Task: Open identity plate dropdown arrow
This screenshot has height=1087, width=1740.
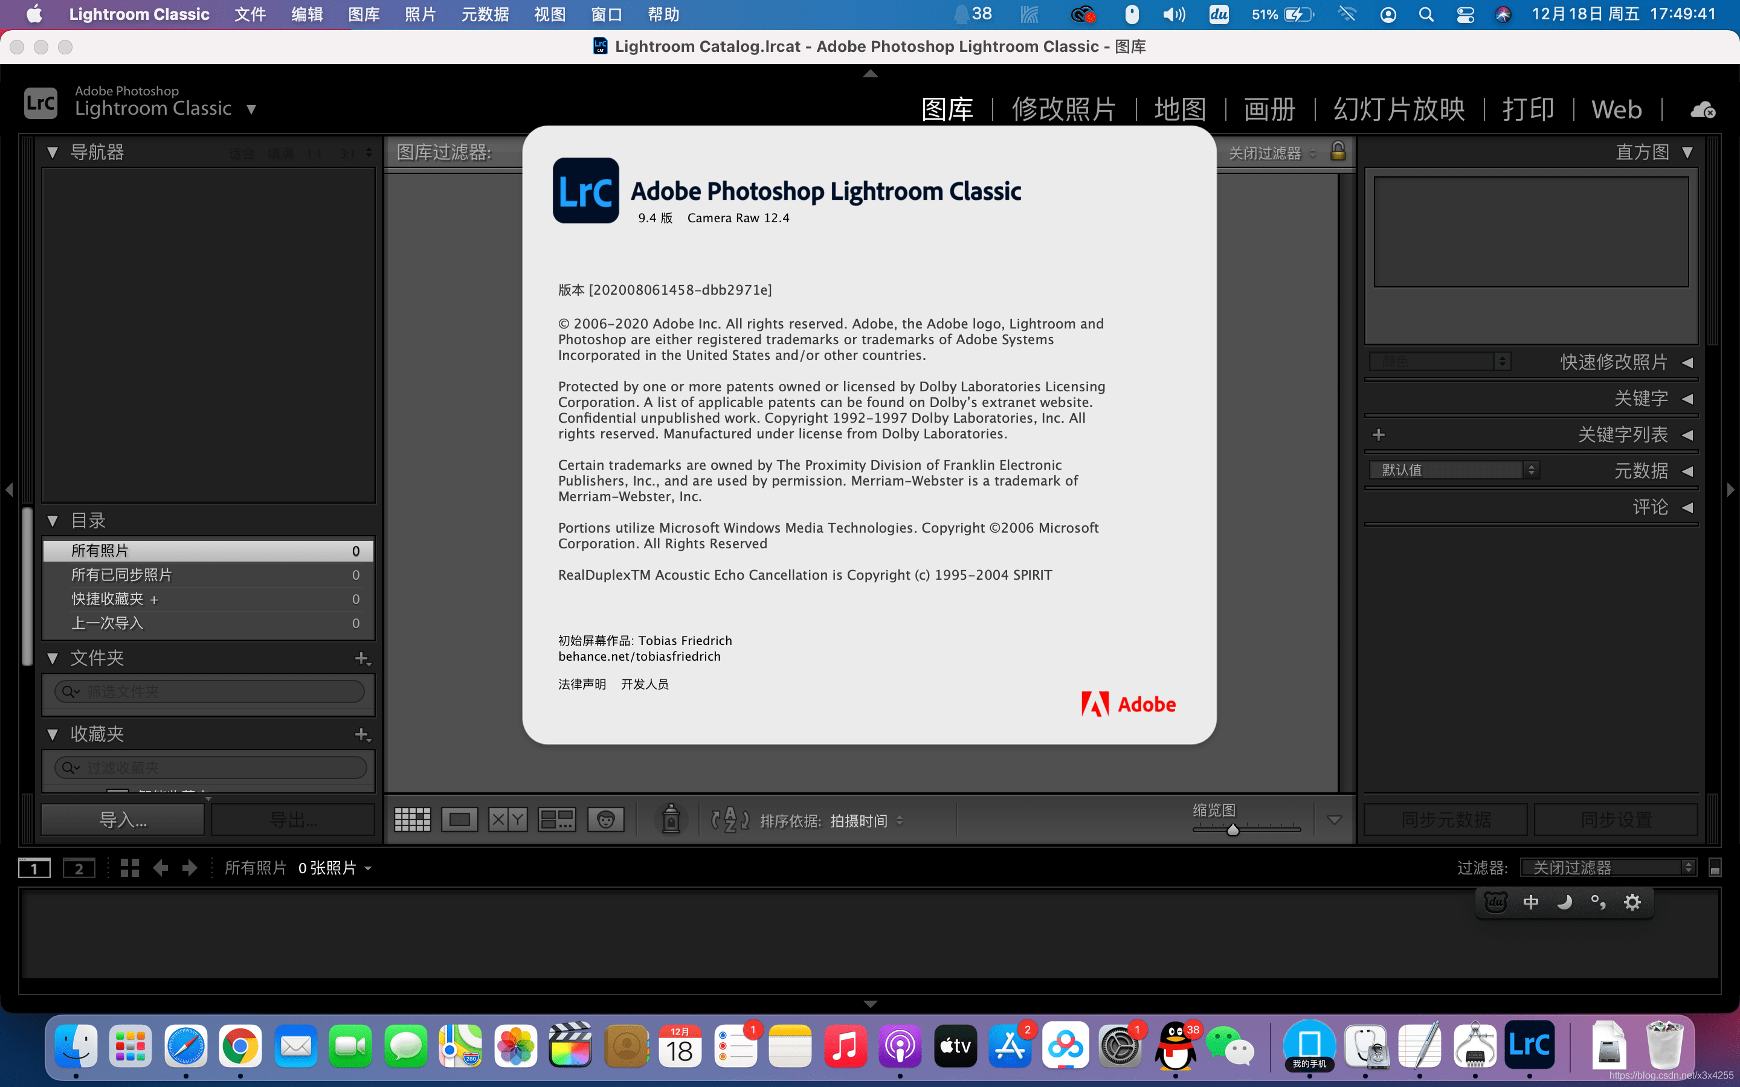Action: (251, 109)
